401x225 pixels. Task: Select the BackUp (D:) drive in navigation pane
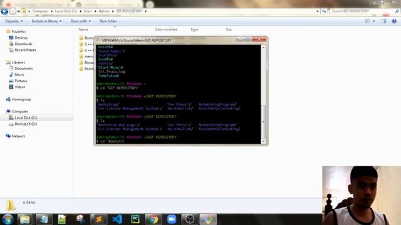26,124
